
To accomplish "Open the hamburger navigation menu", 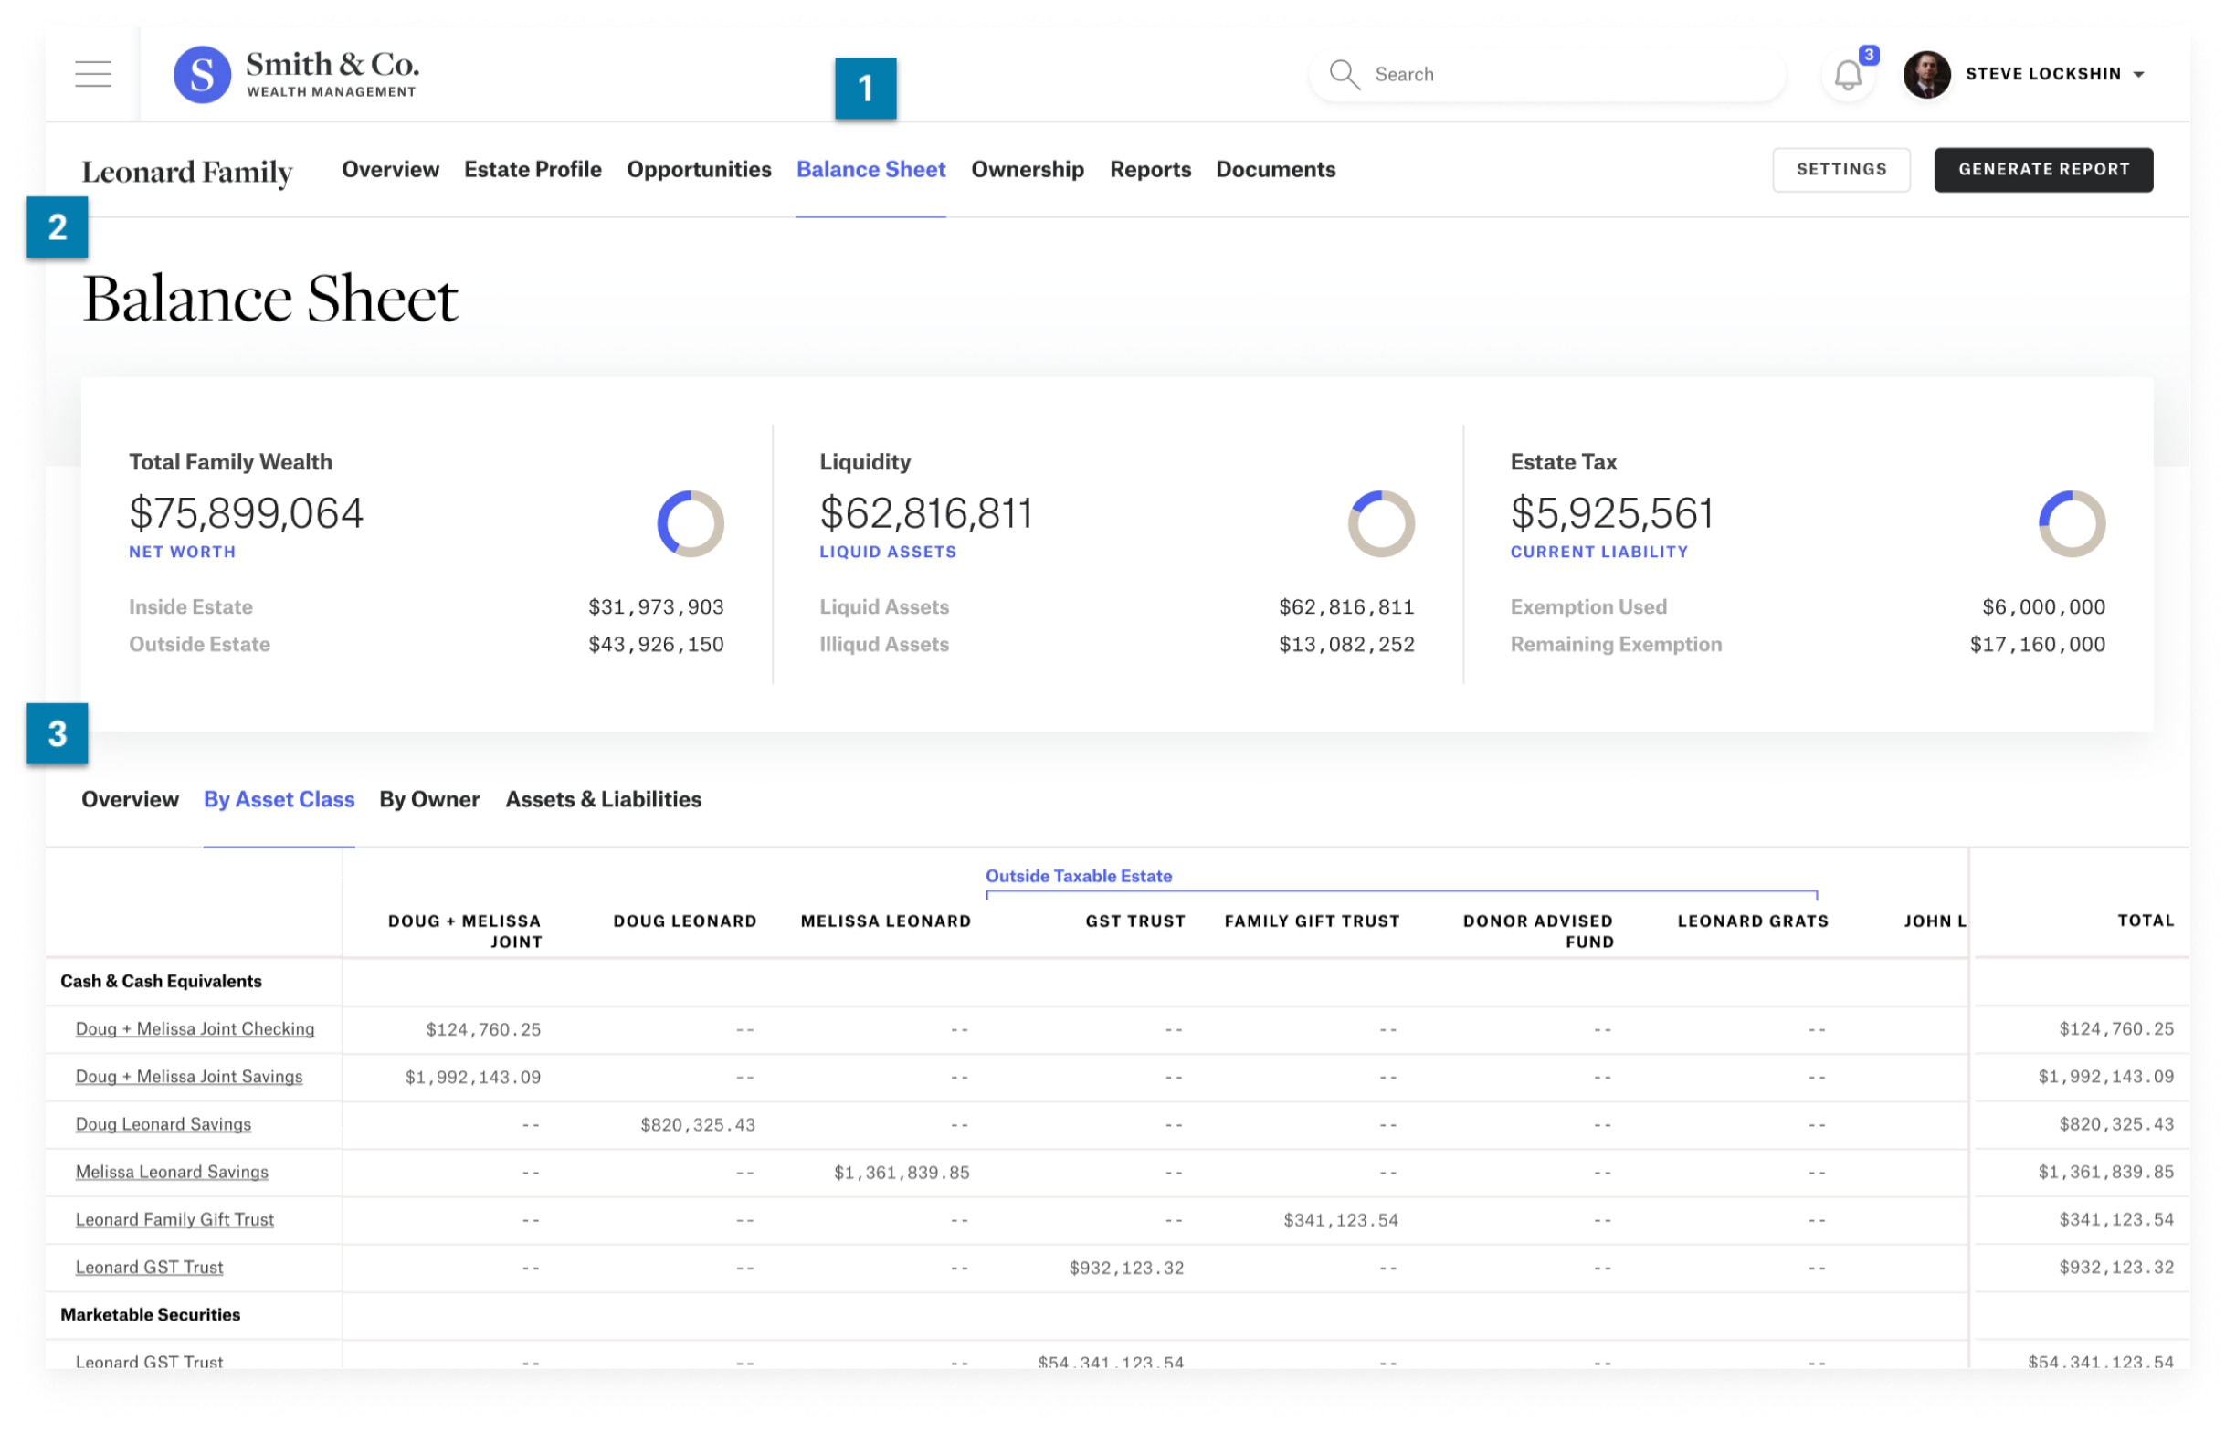I will [93, 73].
